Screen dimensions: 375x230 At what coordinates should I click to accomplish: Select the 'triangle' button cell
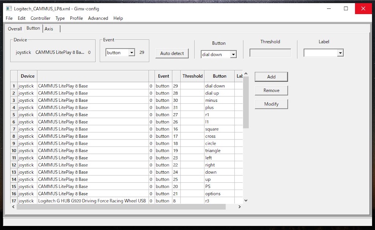point(219,151)
